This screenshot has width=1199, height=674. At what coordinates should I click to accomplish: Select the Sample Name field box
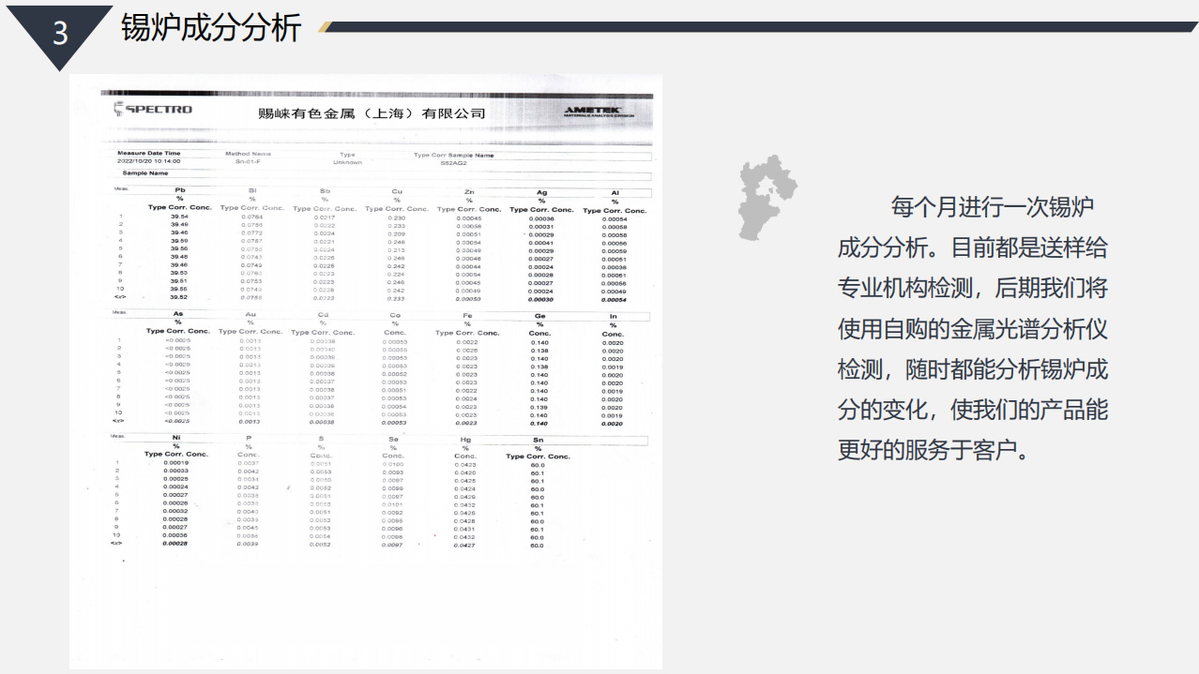[385, 173]
